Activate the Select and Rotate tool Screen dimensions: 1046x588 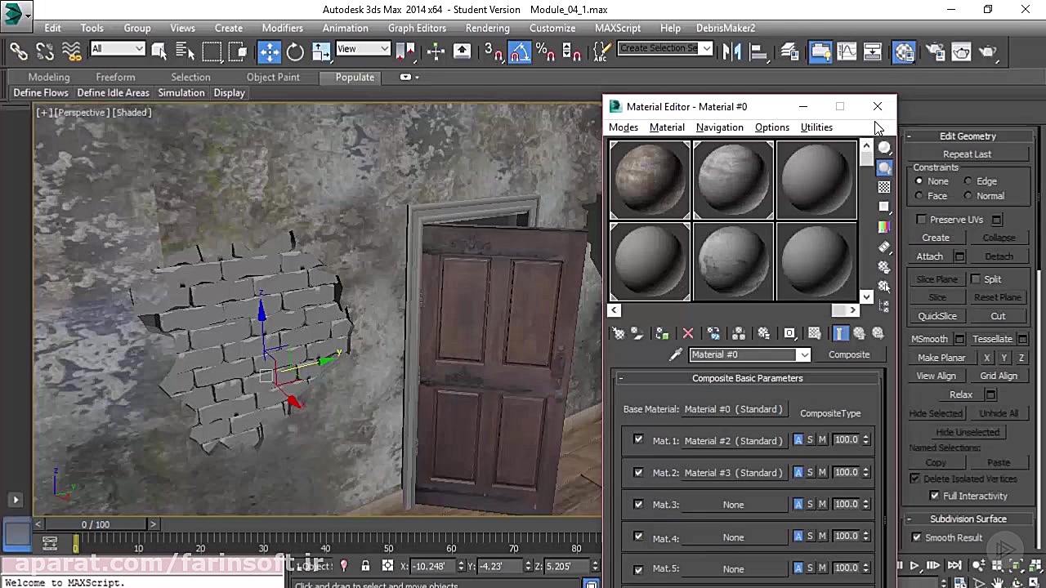point(295,51)
